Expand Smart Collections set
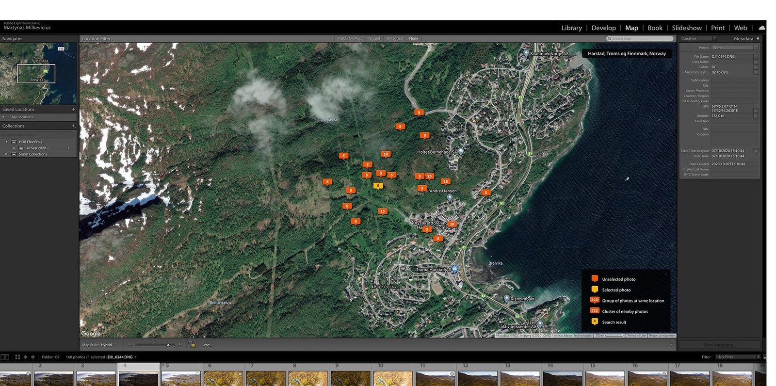 (6, 154)
